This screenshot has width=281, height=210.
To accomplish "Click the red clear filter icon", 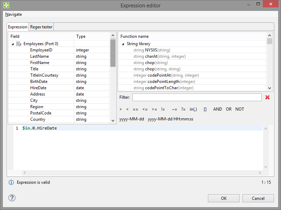I will [x=267, y=97].
